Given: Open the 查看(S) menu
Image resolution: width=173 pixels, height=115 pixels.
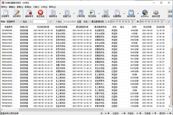Looking at the screenshot, I should [x=20, y=7].
